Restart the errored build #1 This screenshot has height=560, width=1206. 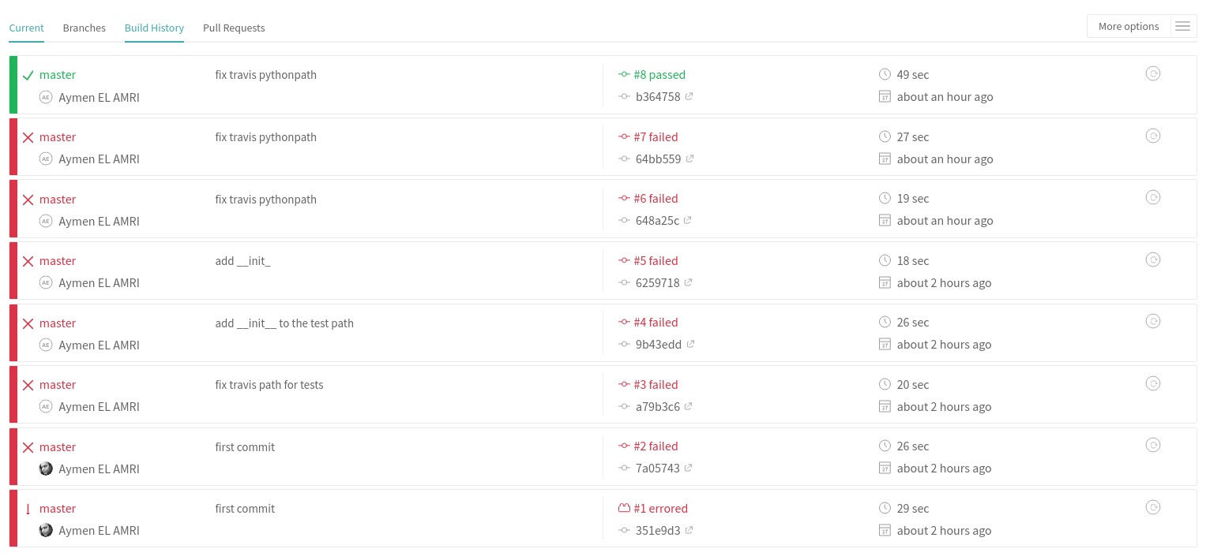(1152, 507)
